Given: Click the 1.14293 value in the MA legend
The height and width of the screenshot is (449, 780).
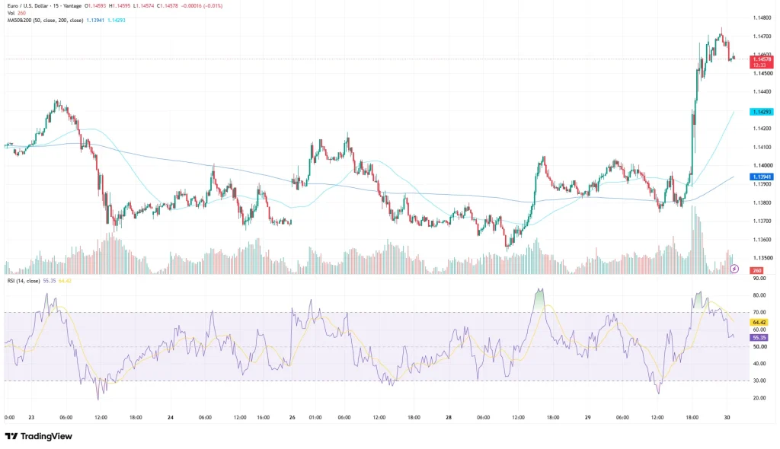Looking at the screenshot, I should coord(117,21).
